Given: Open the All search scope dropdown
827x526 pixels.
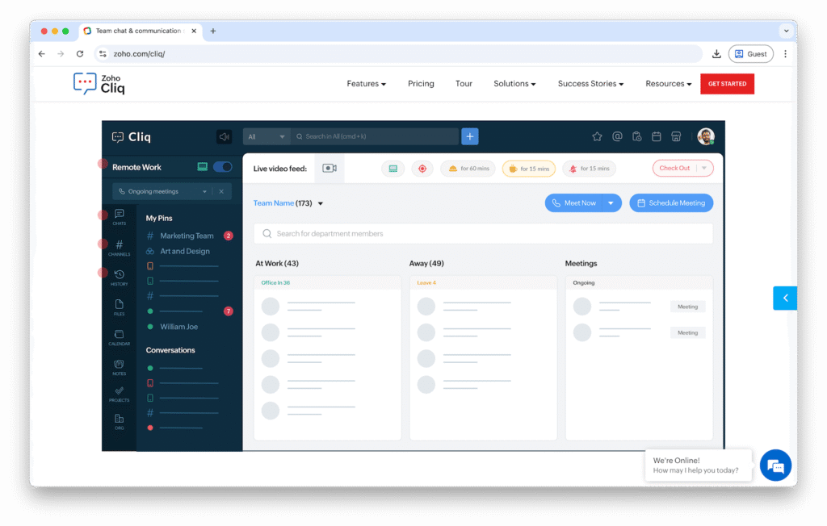Looking at the screenshot, I should [x=267, y=137].
